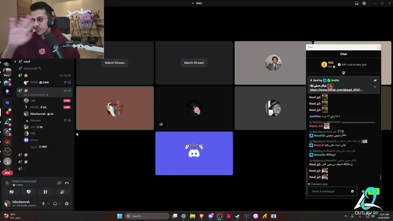Open the voice channel showing timer 13:52:30
This screenshot has height=221, width=393.
coord(45,76)
